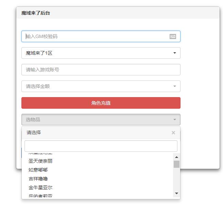The height and width of the screenshot is (216, 223).
Task: Collapse the 选物品 item dropdown
Action: point(101,120)
